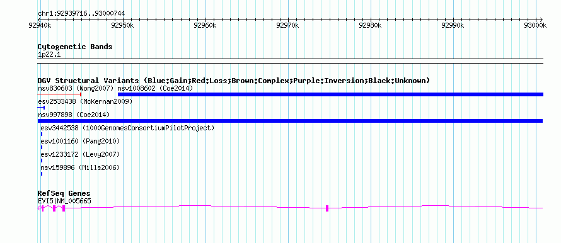Open the esv2533438 (McKernan2009) label
The height and width of the screenshot is (243, 561).
85,101
